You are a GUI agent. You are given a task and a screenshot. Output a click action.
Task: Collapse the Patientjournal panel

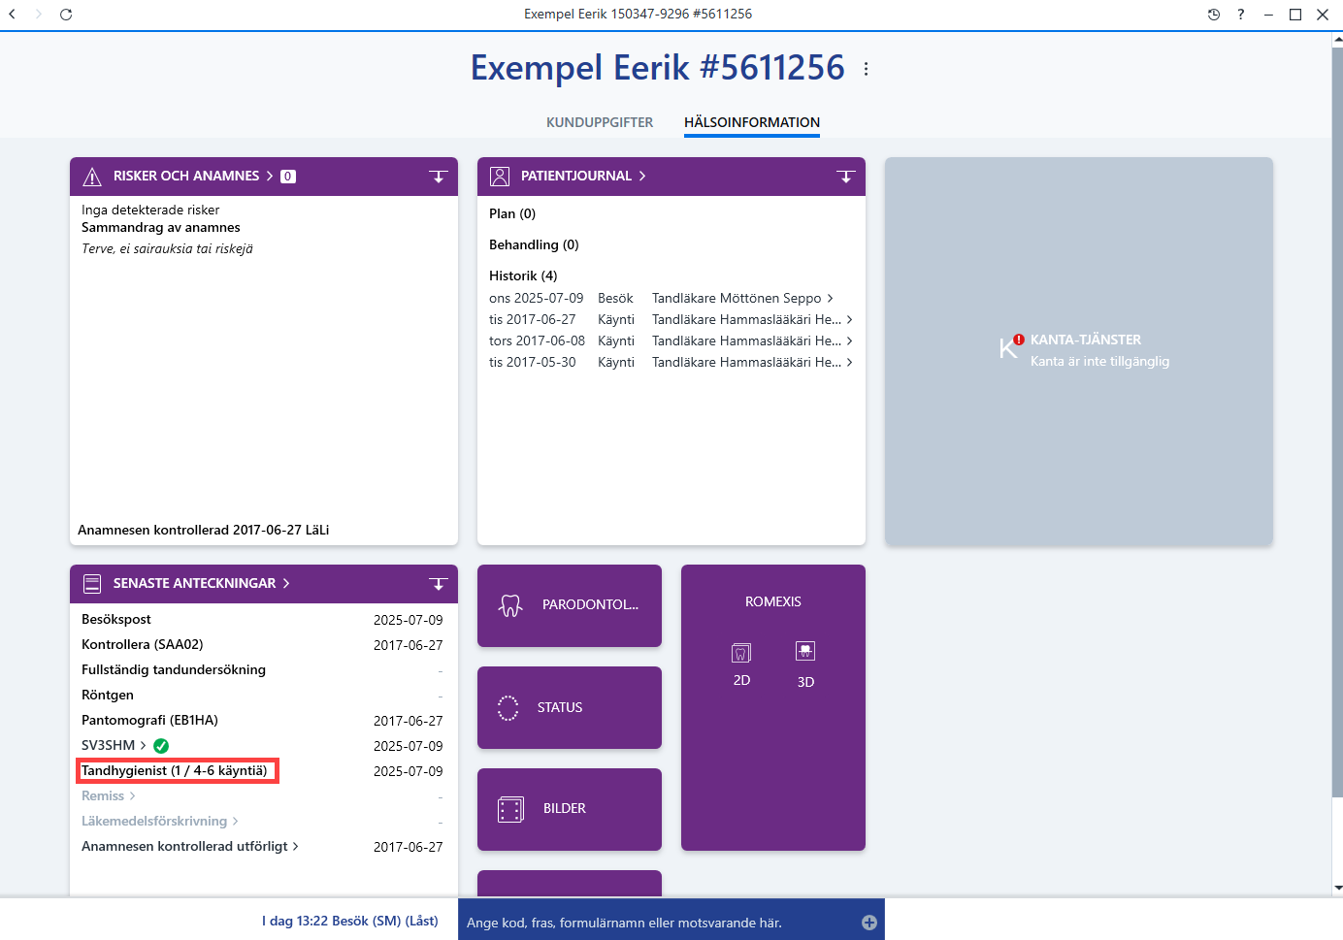[845, 177]
